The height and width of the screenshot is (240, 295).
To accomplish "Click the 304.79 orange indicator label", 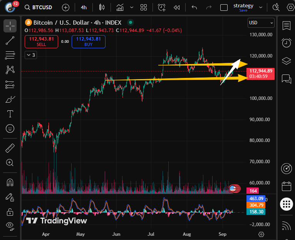I will 256,205.
